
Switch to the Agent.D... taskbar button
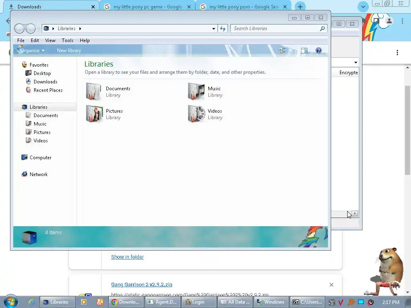click(x=163, y=302)
